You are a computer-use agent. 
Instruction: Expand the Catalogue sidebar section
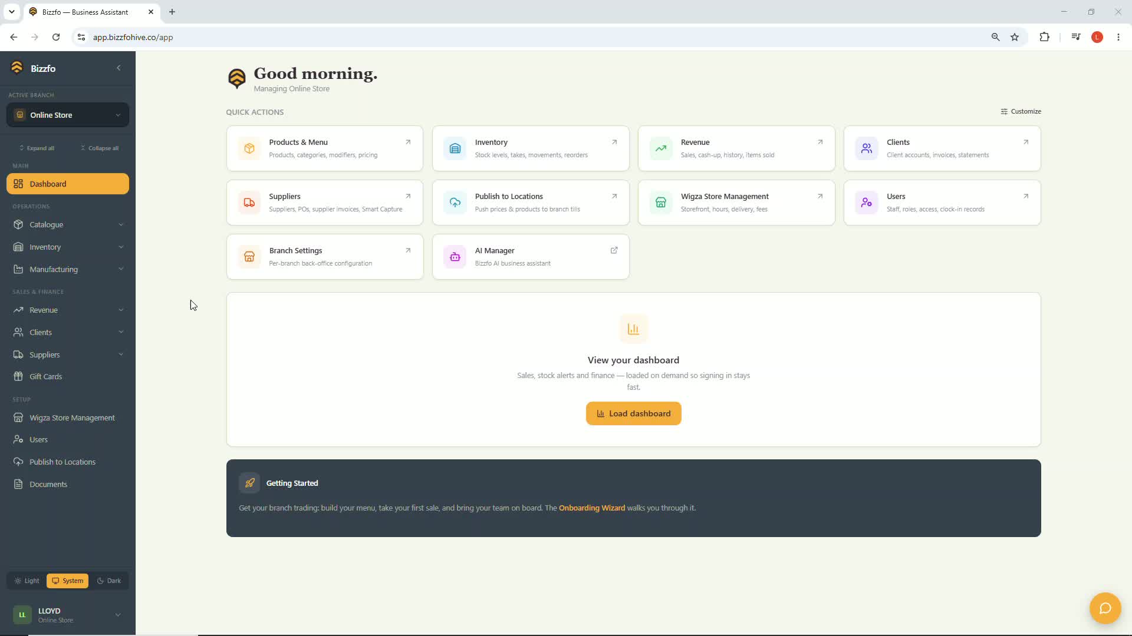pyautogui.click(x=68, y=224)
